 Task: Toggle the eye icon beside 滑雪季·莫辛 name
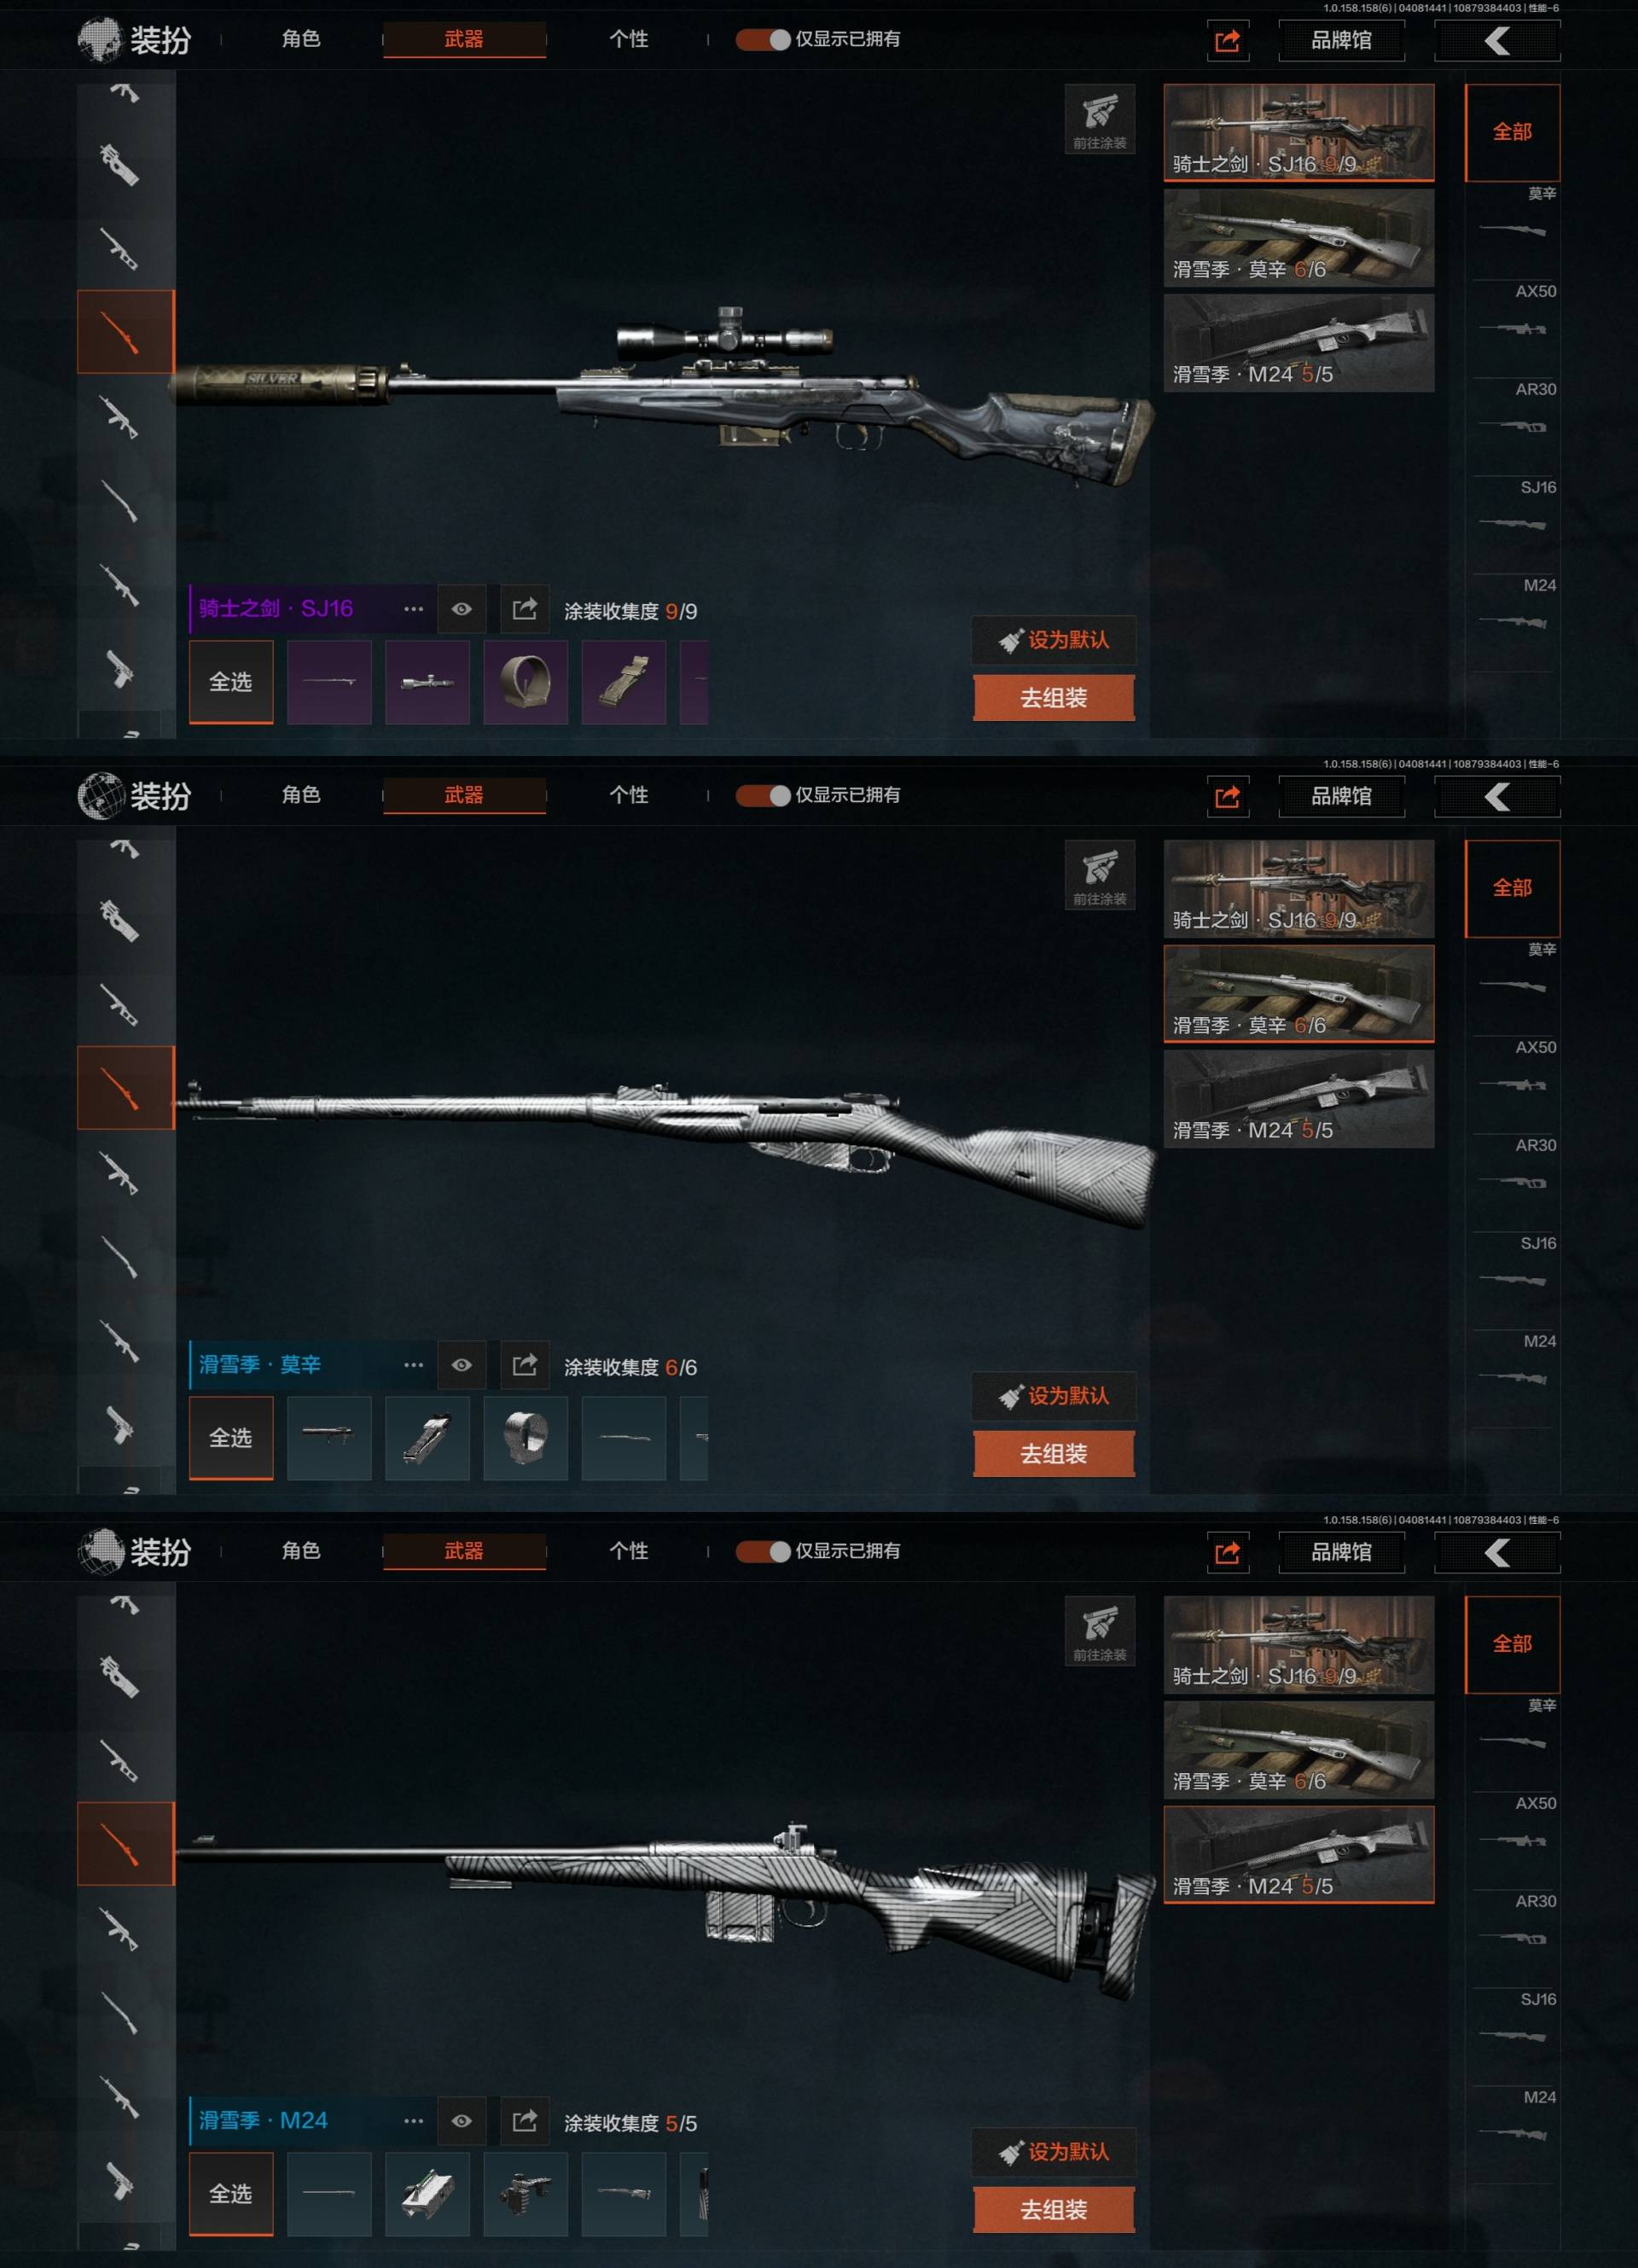coord(461,1365)
